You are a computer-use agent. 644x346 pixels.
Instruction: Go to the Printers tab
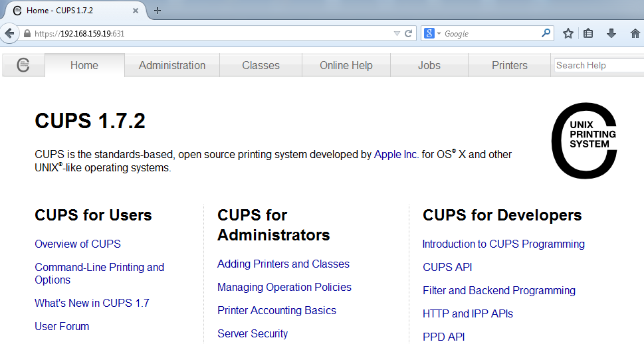coord(510,65)
